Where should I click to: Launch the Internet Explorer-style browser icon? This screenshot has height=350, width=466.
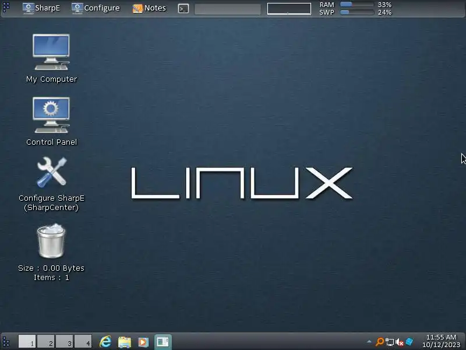click(x=105, y=342)
